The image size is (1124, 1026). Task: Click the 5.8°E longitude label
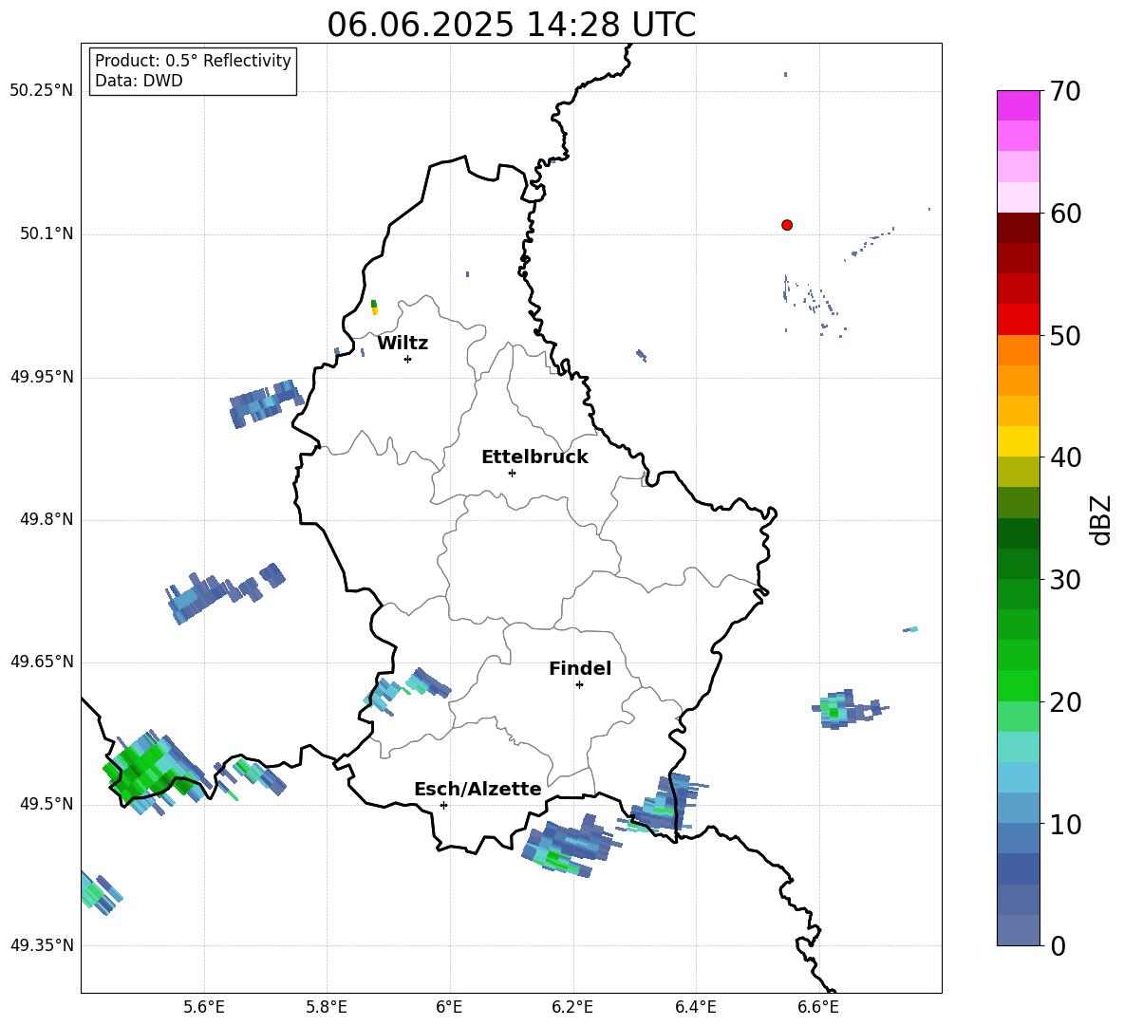pos(327,1007)
